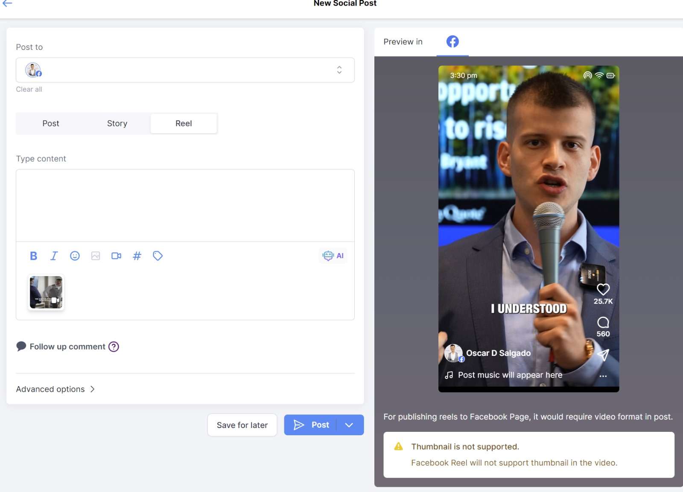
Task: Open help for Follow up comment
Action: pos(114,346)
